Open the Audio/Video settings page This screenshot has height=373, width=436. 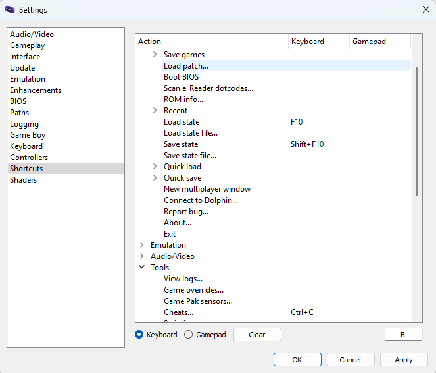(x=32, y=34)
